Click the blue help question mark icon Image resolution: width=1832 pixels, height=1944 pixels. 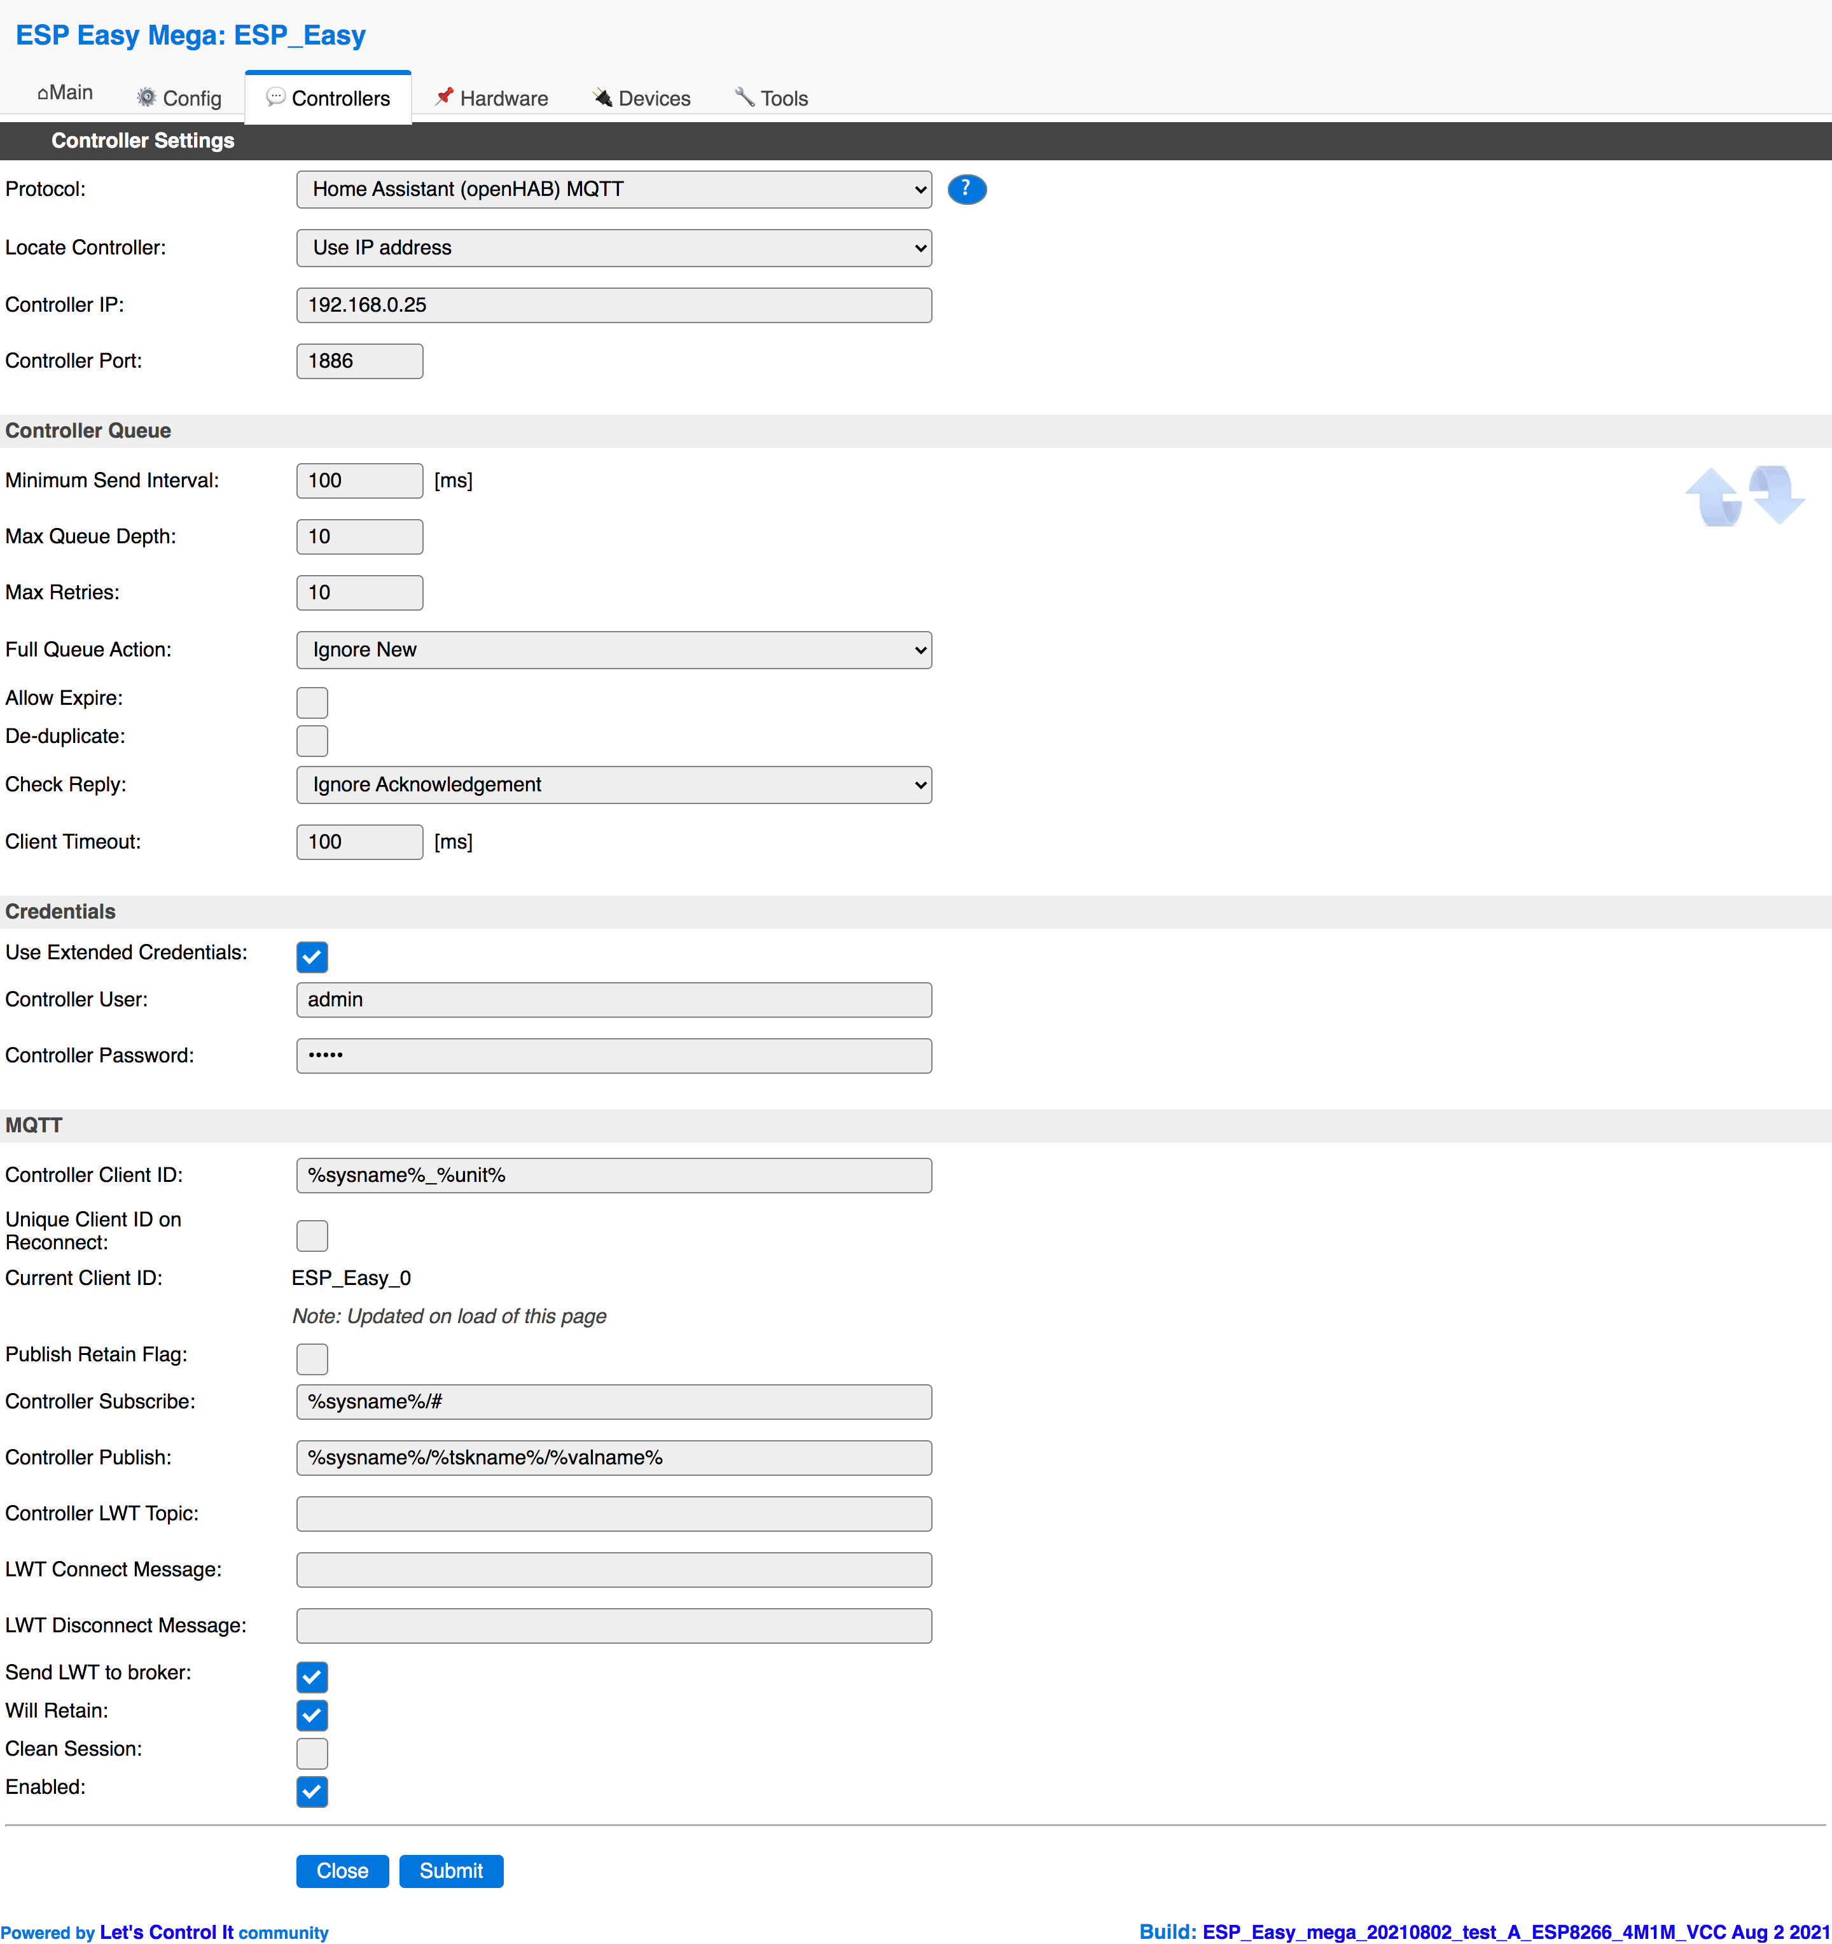966,189
